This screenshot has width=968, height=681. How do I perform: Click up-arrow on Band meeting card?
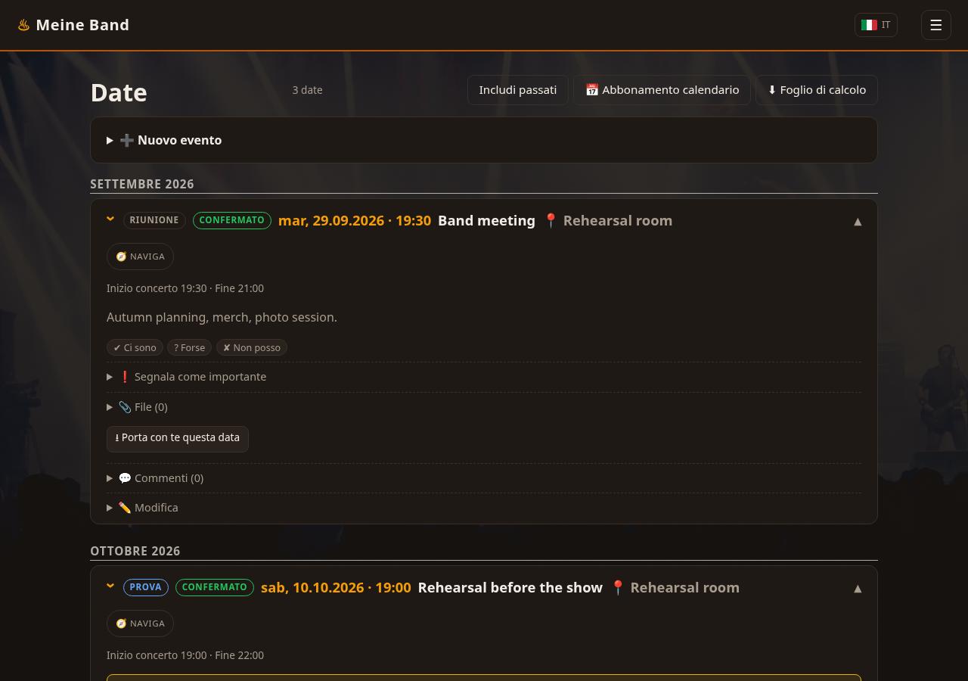click(858, 222)
